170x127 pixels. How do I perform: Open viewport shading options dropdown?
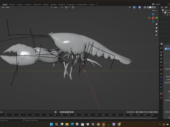click(x=157, y=7)
